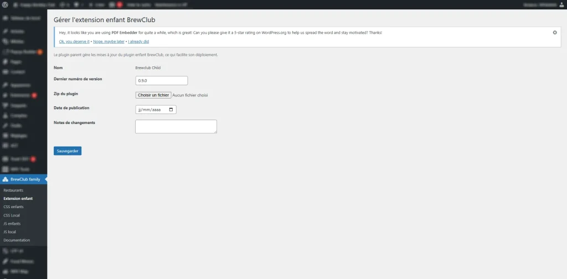Click the 'Zip du plugin' label
Image resolution: width=567 pixels, height=279 pixels.
(66, 94)
